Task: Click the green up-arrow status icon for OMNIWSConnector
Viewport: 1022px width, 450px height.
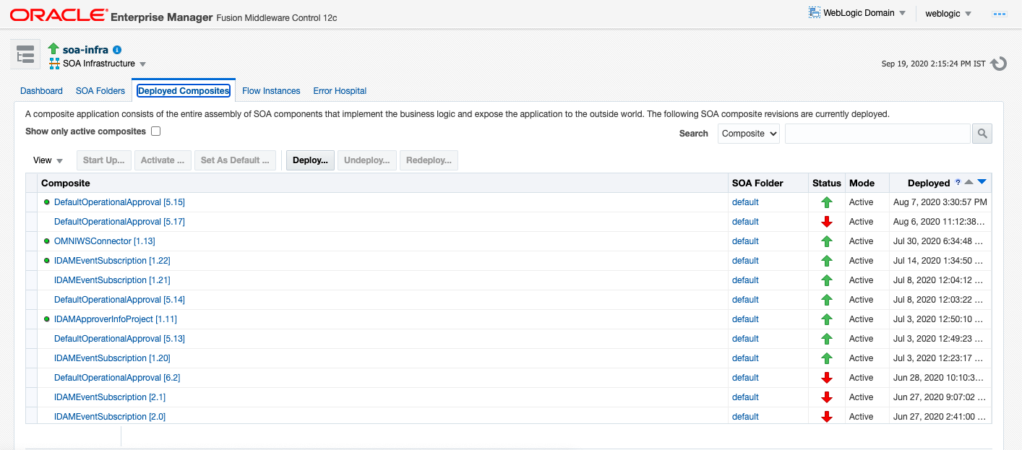Action: (x=826, y=241)
